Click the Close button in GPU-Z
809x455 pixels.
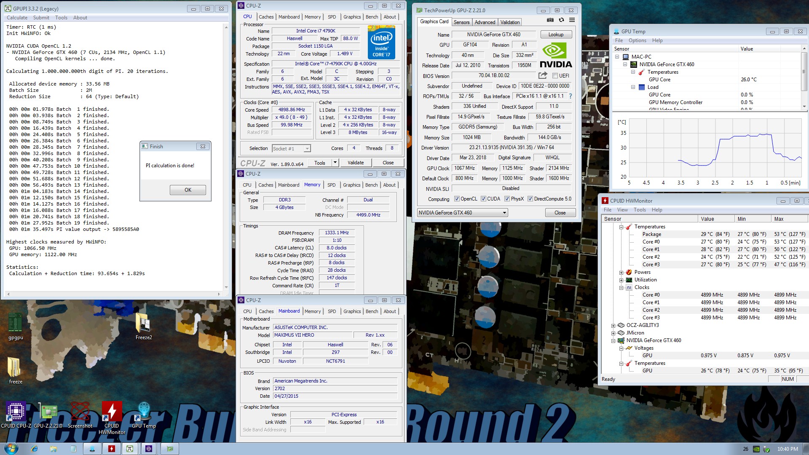tap(560, 213)
